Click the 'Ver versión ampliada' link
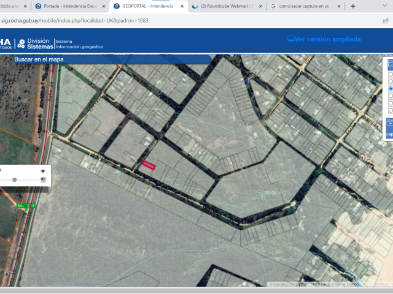393x294 pixels. point(327,39)
